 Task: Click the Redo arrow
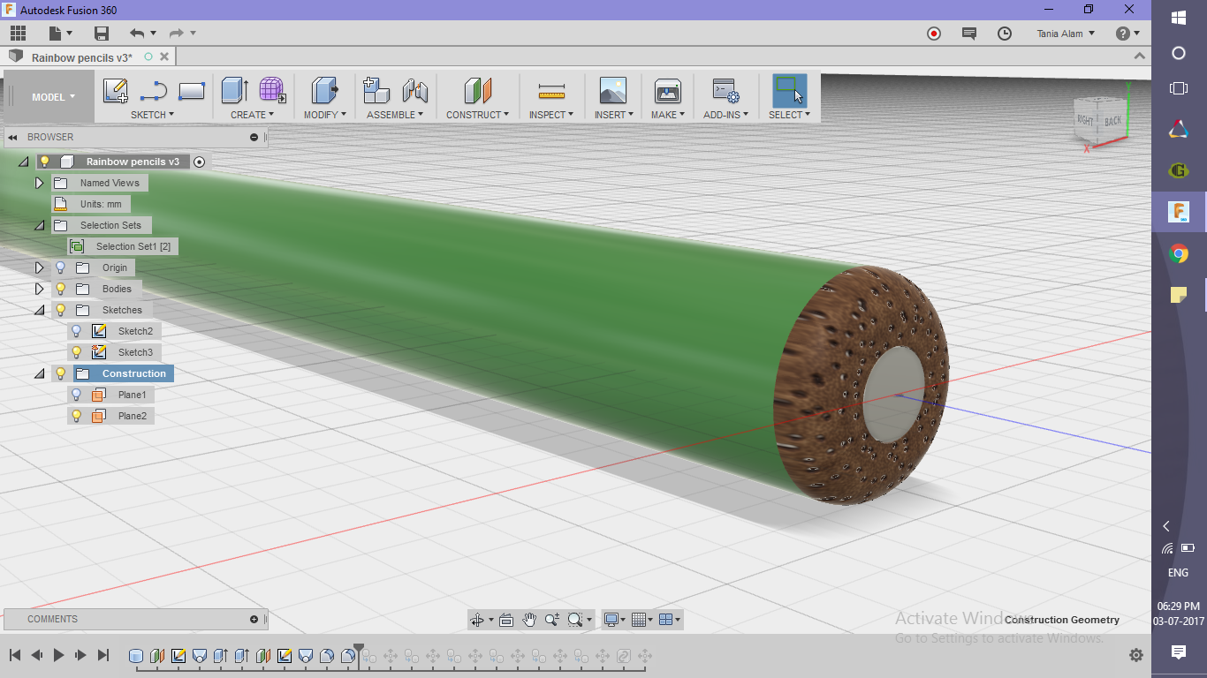point(176,34)
